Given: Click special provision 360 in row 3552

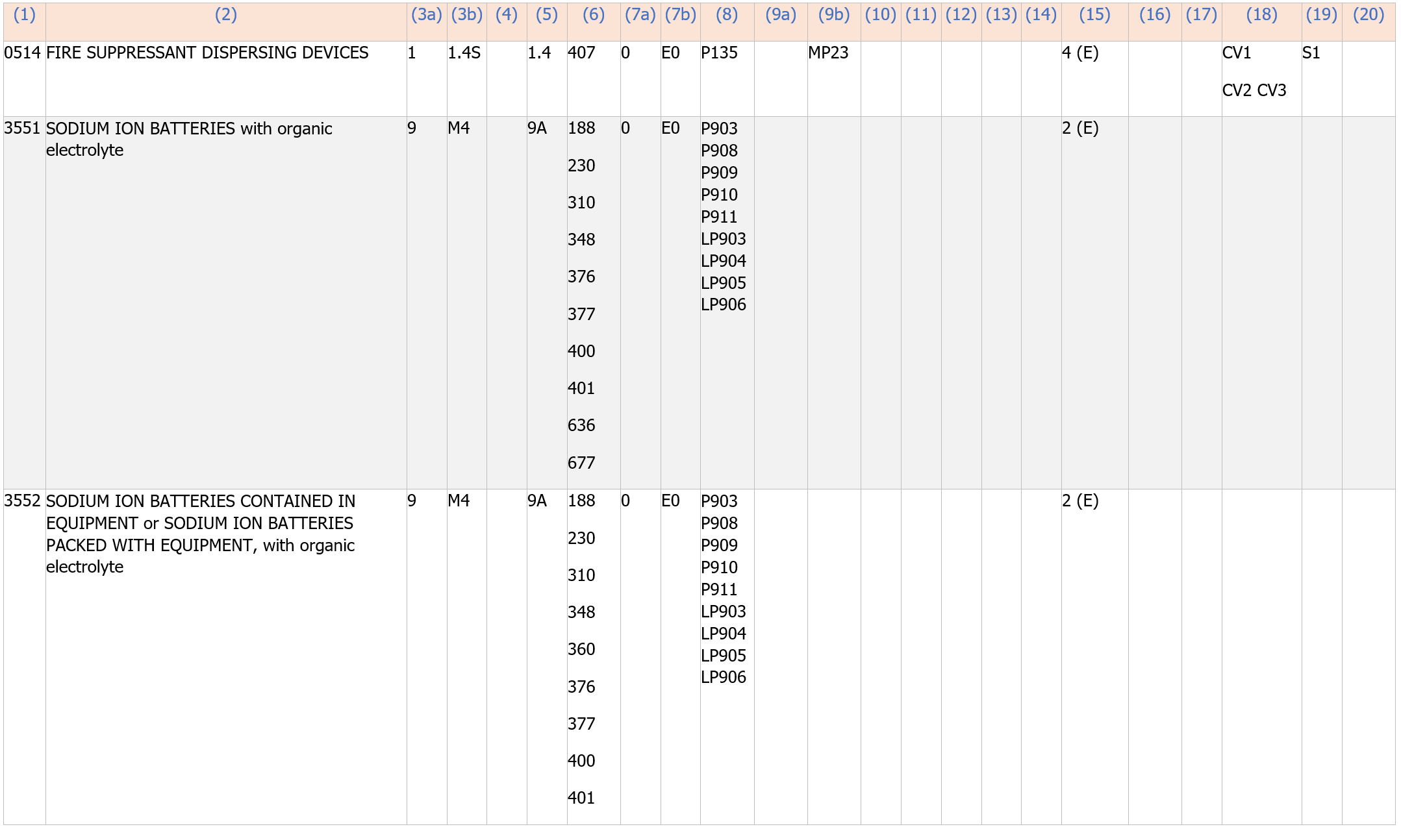Looking at the screenshot, I should tap(581, 649).
